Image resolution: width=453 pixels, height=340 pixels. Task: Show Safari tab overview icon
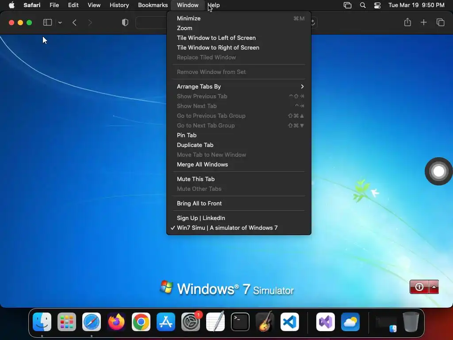pyautogui.click(x=440, y=22)
